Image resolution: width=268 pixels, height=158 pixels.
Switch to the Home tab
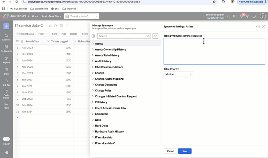(35, 16)
